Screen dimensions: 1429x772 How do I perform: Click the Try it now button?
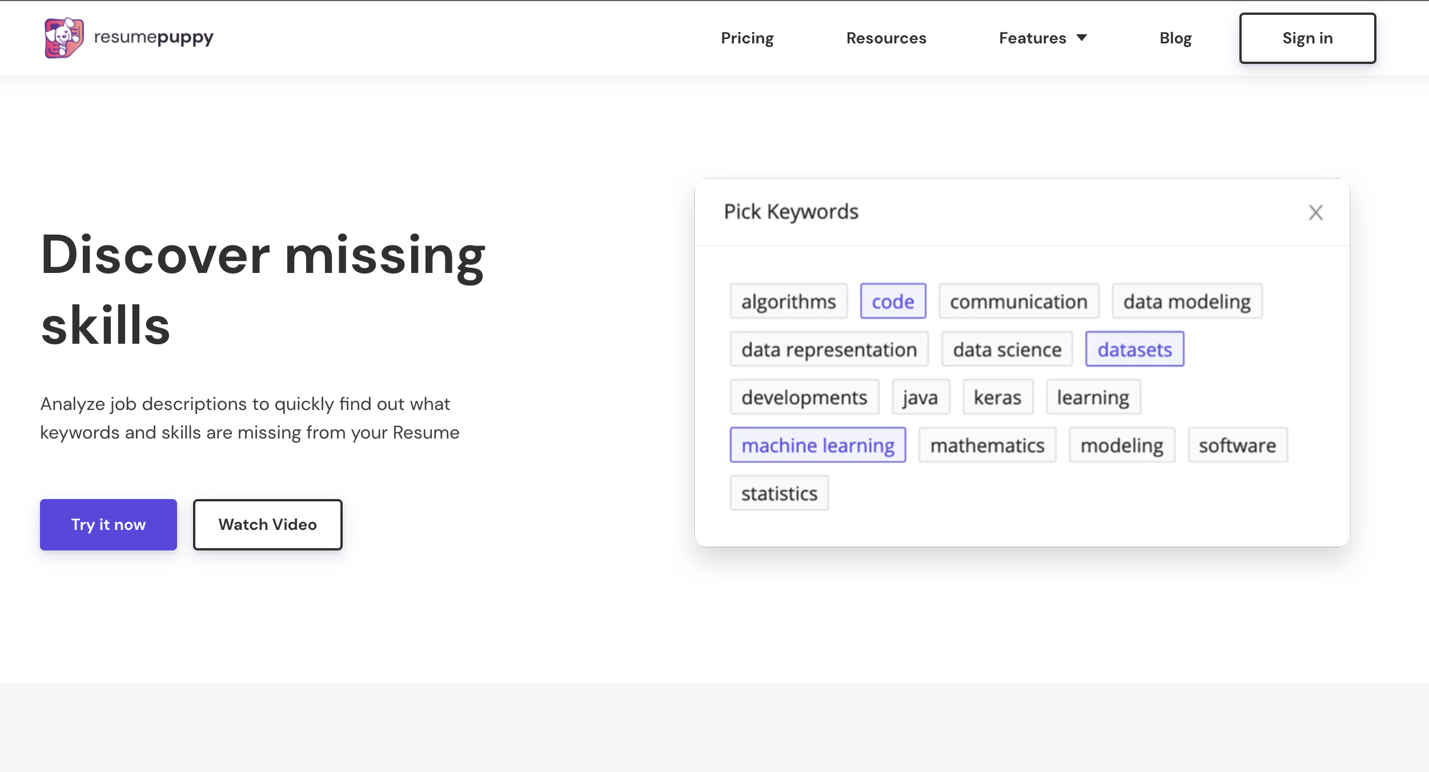109,524
